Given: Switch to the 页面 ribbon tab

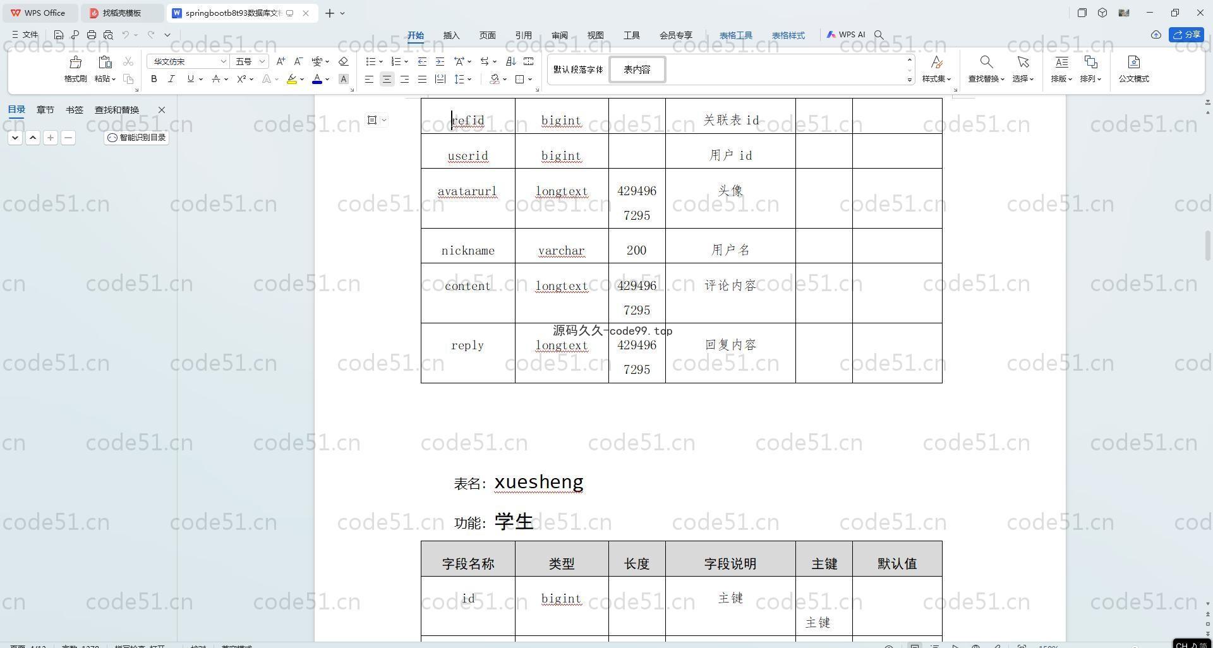Looking at the screenshot, I should (x=487, y=35).
